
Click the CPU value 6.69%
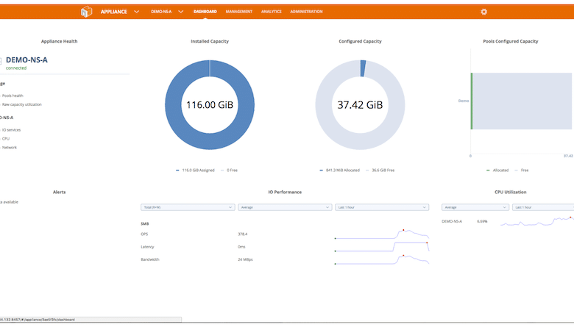482,221
